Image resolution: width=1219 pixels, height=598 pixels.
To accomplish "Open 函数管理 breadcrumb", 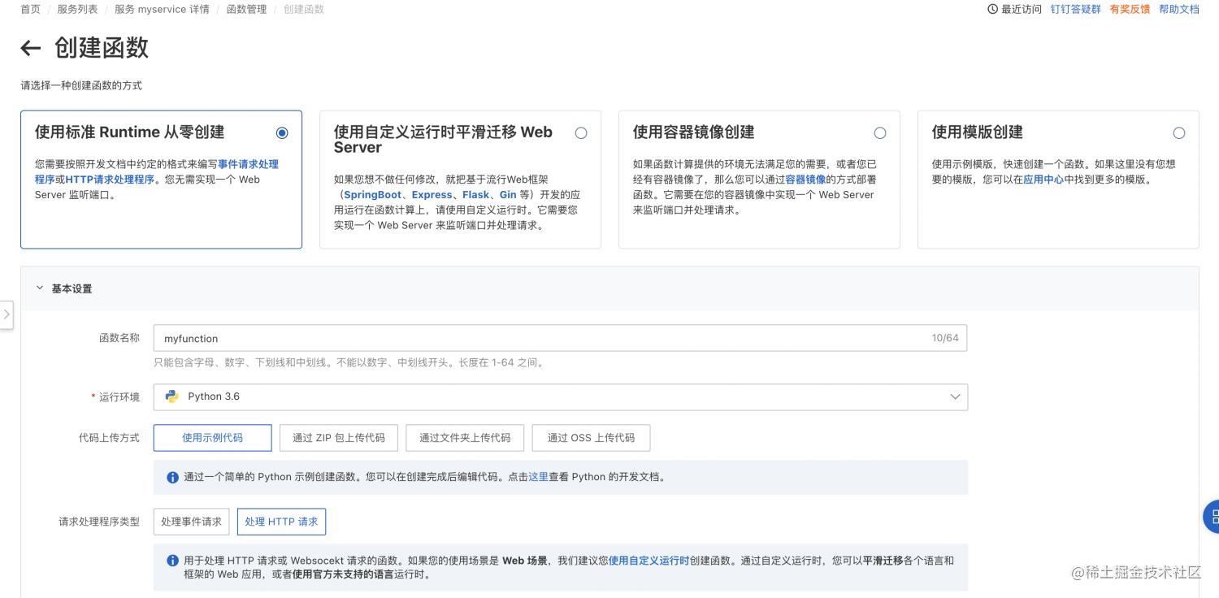I will (246, 9).
